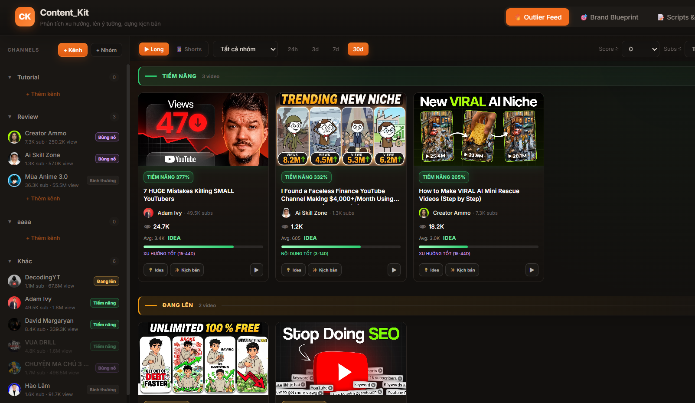The height and width of the screenshot is (403, 695).
Task: Select the David Margaryan channel avatar
Action: click(14, 324)
